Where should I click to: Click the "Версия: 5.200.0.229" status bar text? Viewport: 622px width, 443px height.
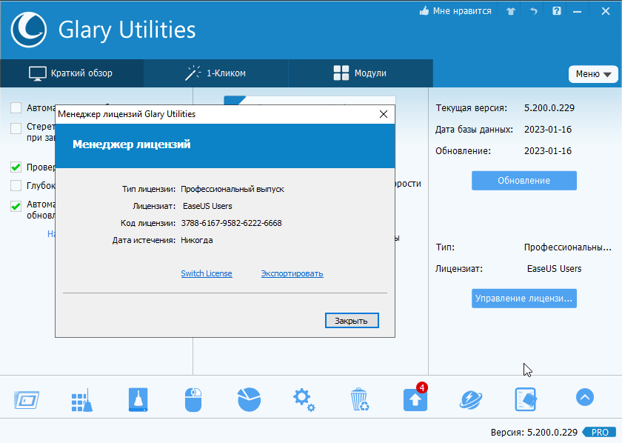(534, 433)
